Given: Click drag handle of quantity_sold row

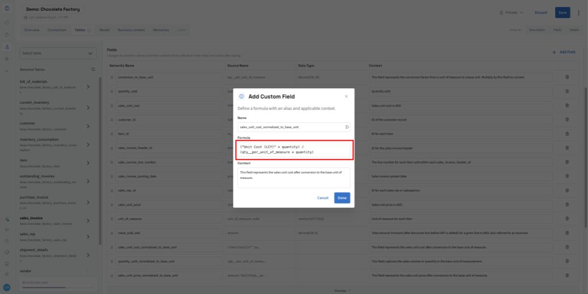Looking at the screenshot, I should point(112,91).
